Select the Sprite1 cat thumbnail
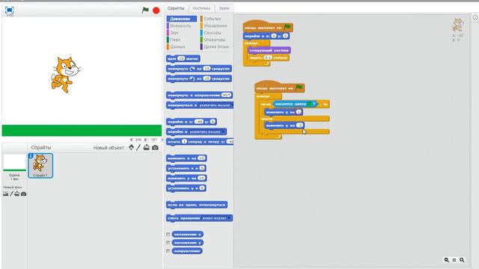The image size is (479, 269). tap(40, 166)
